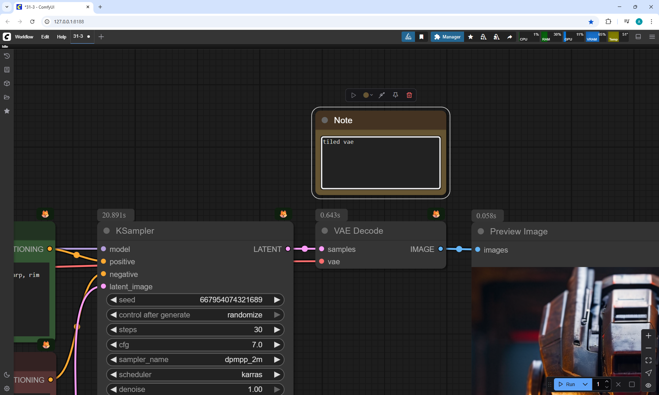The height and width of the screenshot is (395, 659).
Task: Zoom in the canvas with plus icon
Action: tap(648, 336)
